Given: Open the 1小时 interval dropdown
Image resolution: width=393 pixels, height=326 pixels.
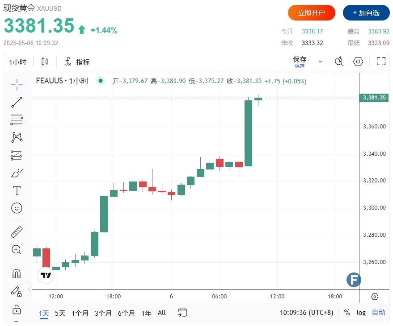Looking at the screenshot, I should click(18, 62).
